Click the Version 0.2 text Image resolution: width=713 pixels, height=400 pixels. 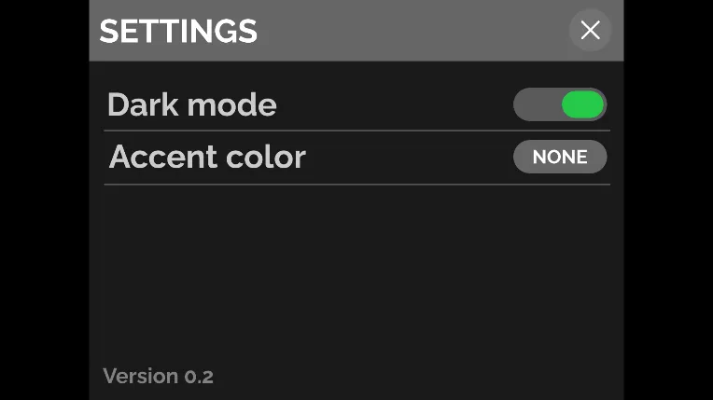[x=158, y=377]
